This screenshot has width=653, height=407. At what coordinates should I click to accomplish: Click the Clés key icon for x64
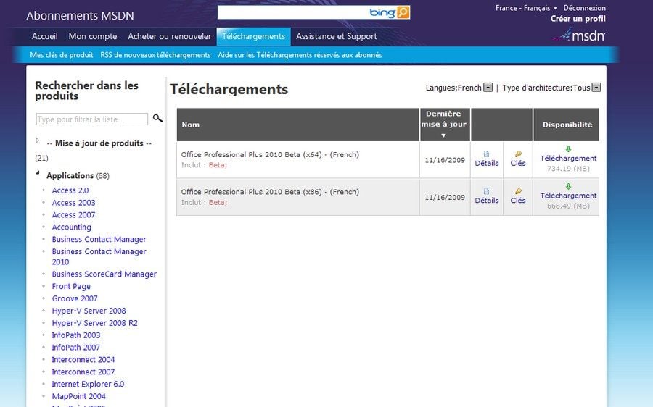click(x=518, y=154)
